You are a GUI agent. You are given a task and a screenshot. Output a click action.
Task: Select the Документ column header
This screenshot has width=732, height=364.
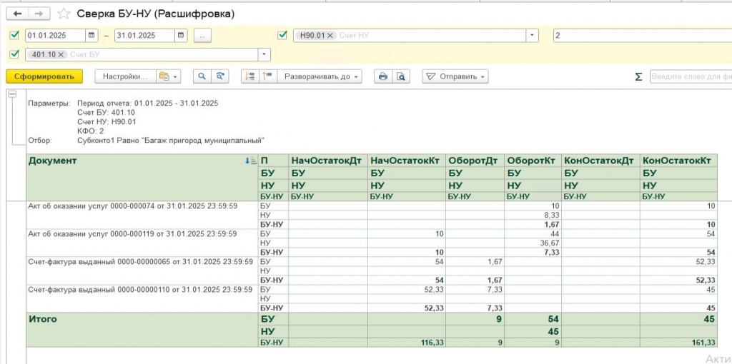click(x=142, y=178)
